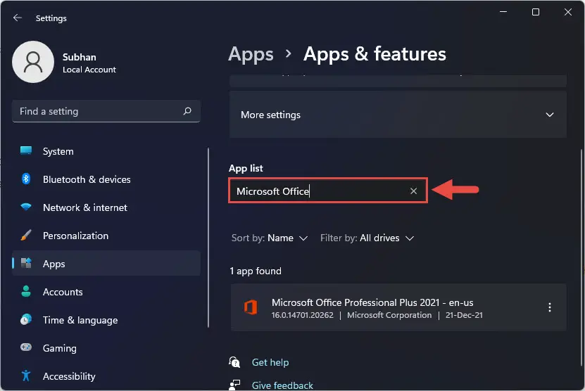Select the Gaming controller icon
This screenshot has height=391, width=585.
tap(26, 347)
